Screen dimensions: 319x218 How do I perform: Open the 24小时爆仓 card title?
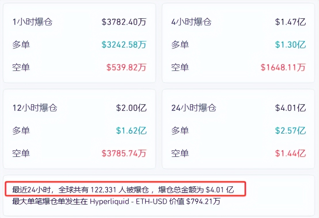[x=194, y=108]
